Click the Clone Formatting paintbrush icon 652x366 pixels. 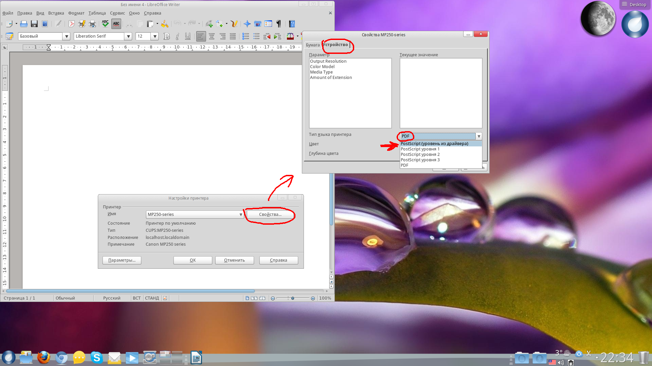(165, 24)
